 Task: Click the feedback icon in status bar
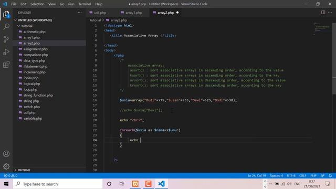pyautogui.click(x=322, y=175)
